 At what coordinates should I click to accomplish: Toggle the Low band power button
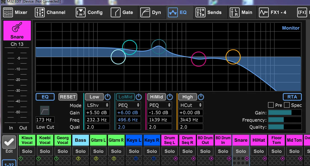coord(107,97)
